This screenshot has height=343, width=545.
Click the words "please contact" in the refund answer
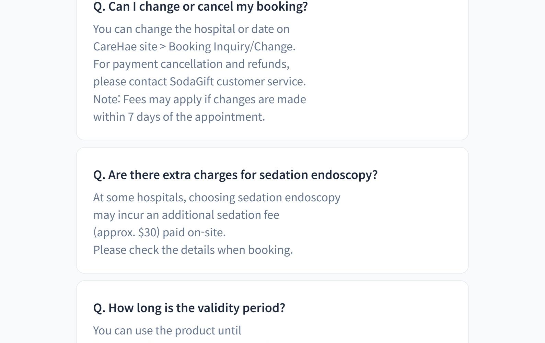(x=130, y=81)
